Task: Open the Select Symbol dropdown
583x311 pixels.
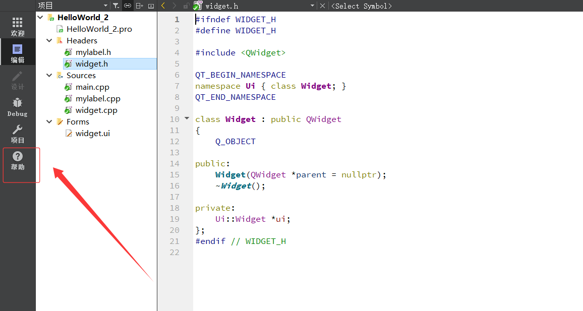Action: tap(362, 6)
